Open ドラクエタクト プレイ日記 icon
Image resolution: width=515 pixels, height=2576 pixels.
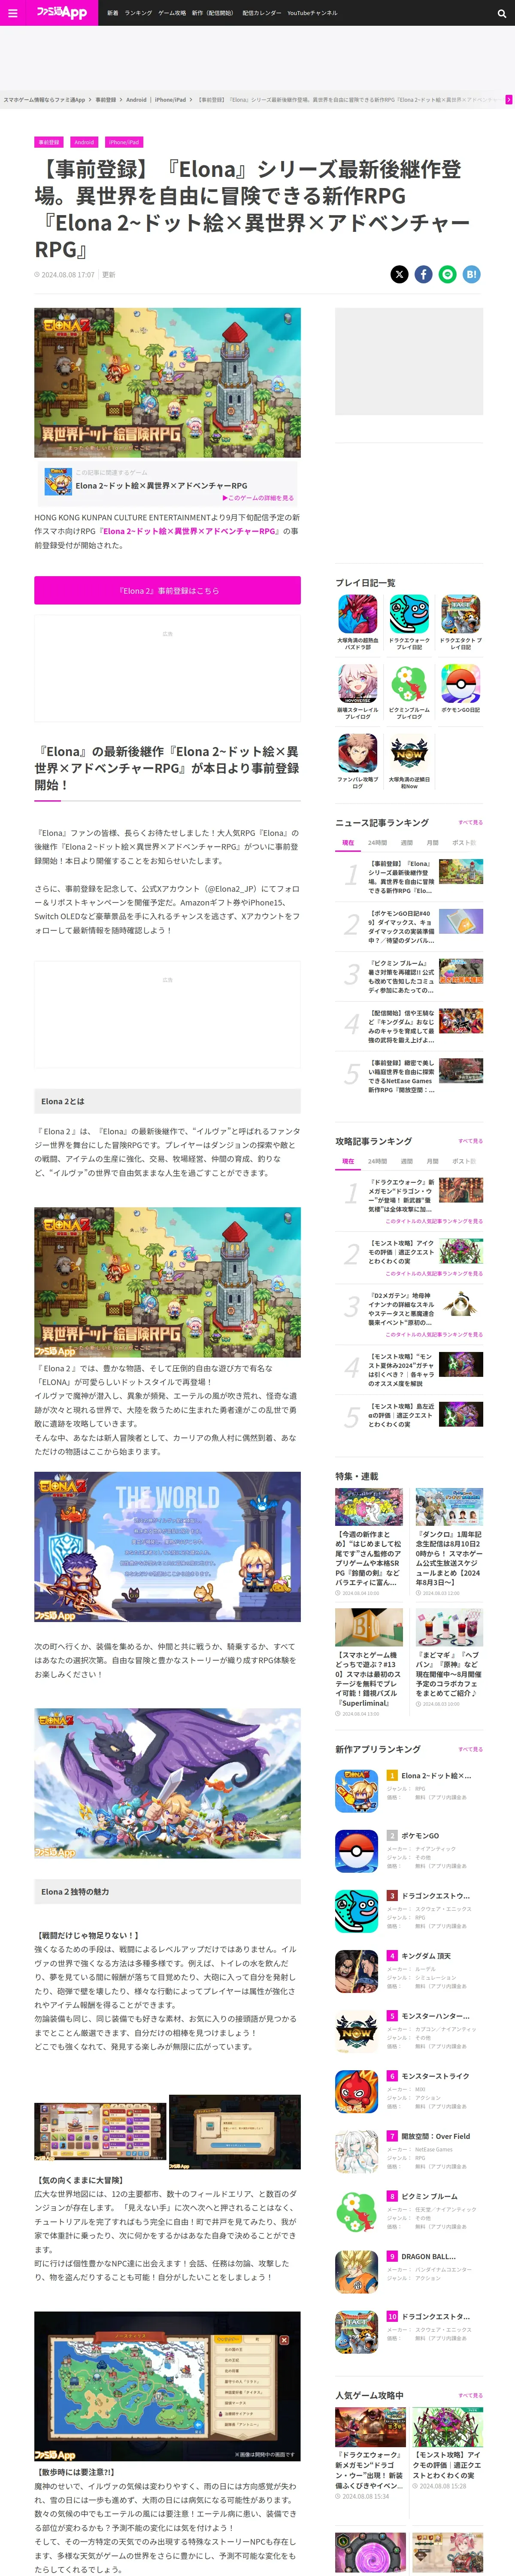tap(460, 614)
